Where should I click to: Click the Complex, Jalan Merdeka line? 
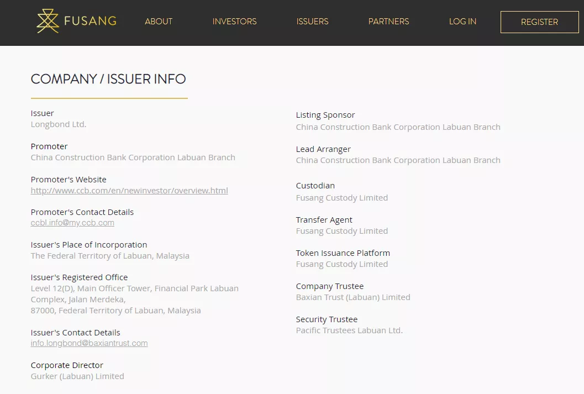[78, 300]
